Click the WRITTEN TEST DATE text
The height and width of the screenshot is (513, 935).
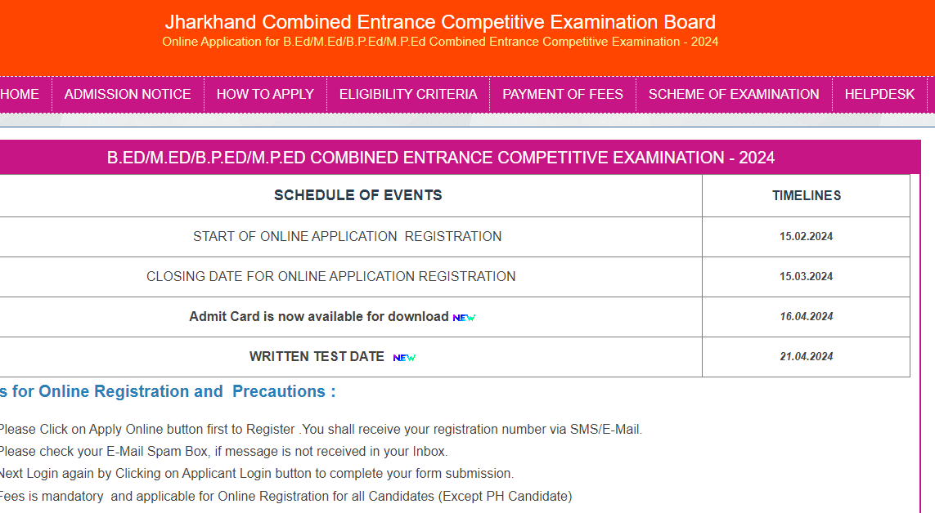click(x=317, y=356)
